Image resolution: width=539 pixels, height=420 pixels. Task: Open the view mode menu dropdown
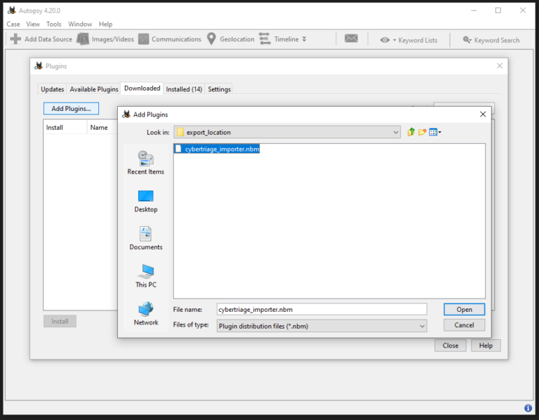point(435,132)
